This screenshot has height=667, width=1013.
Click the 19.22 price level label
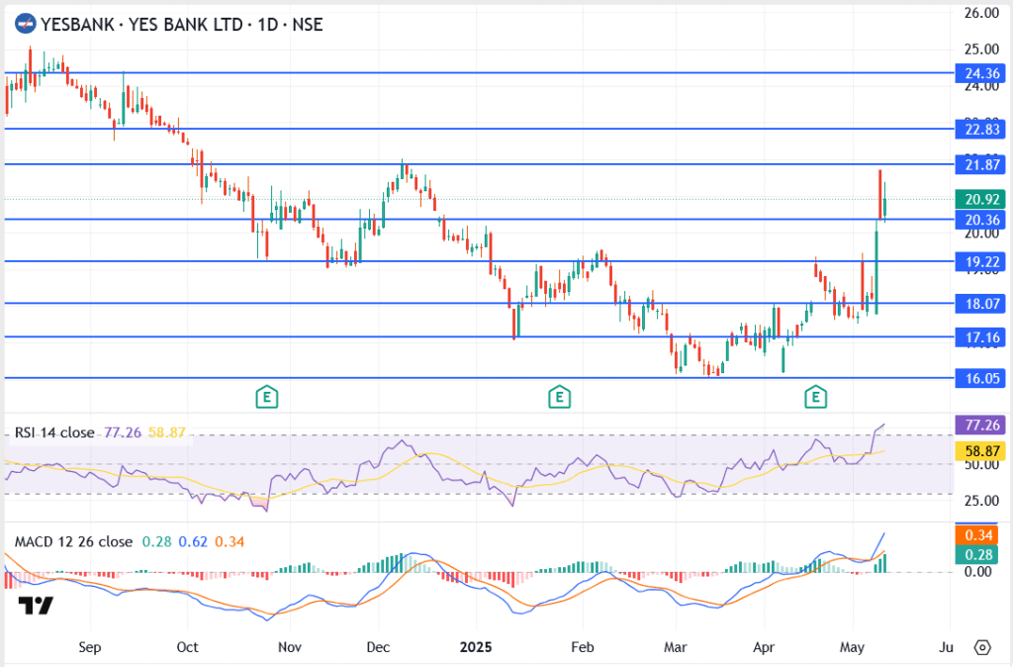pos(979,262)
